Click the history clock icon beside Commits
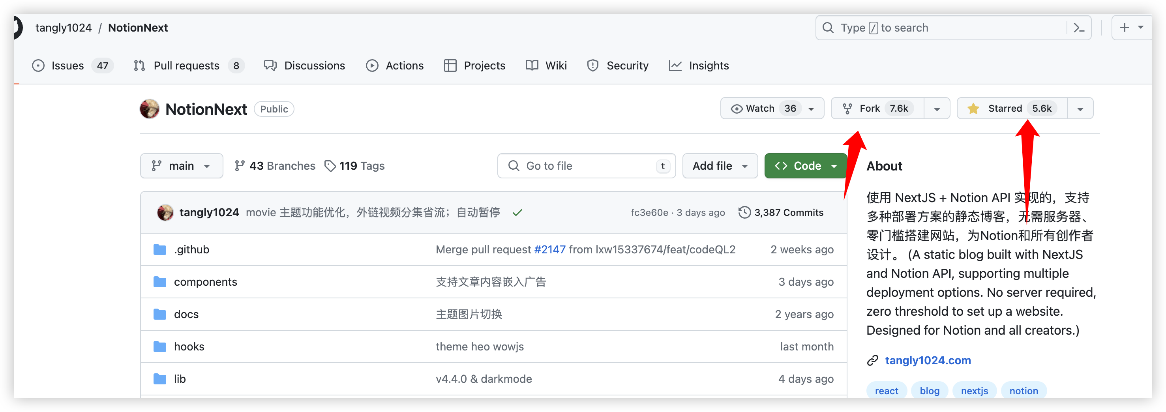This screenshot has height=412, width=1166. coord(744,212)
